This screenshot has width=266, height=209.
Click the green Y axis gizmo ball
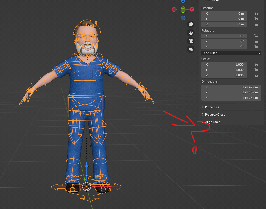183,10
